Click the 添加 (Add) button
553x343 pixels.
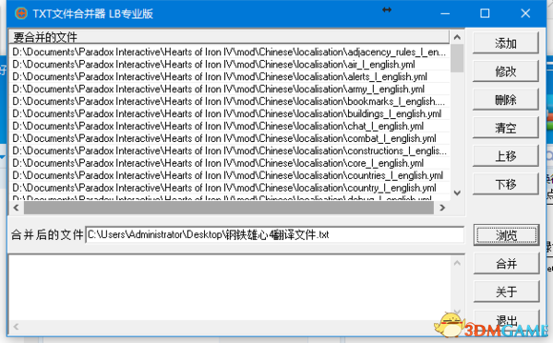505,43
